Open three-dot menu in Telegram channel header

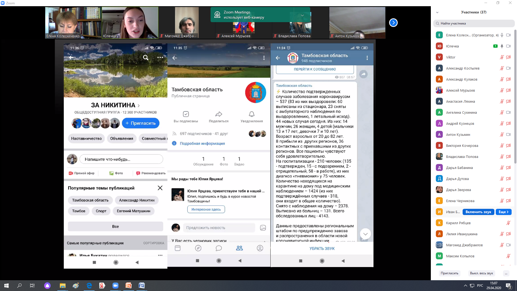pos(367,58)
